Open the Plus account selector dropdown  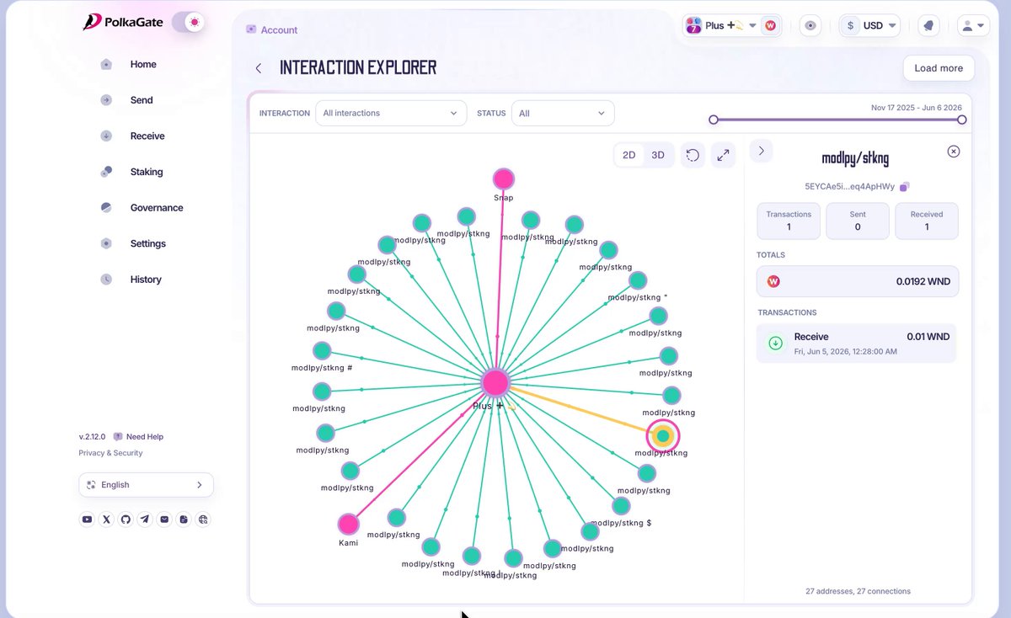click(721, 25)
